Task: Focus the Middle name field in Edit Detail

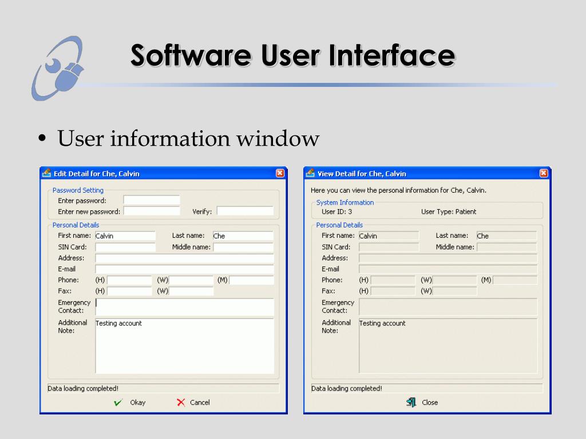Action: tap(243, 247)
